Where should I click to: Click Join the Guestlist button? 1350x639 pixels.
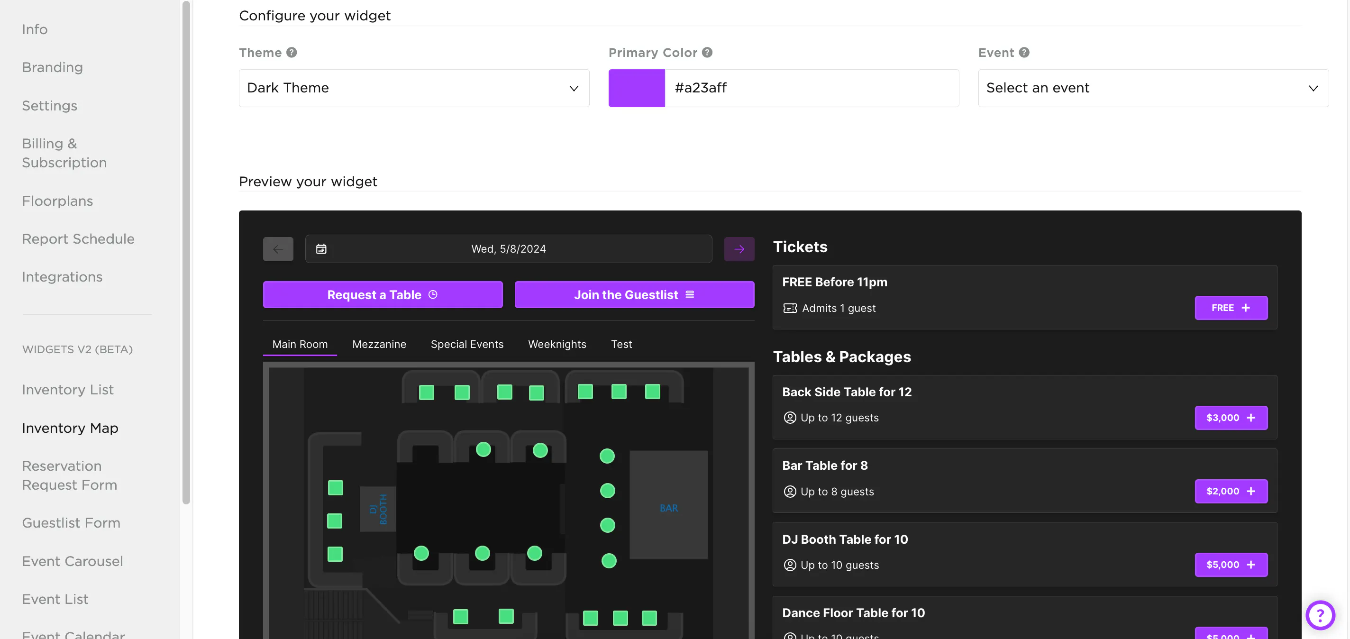coord(634,294)
